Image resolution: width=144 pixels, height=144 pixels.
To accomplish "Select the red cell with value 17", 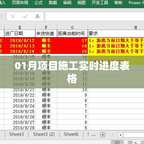I will [x=72, y=40].
